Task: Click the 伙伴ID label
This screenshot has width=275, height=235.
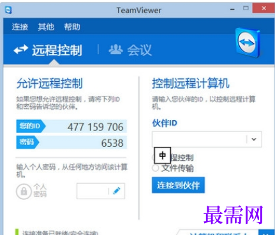Action: point(165,123)
